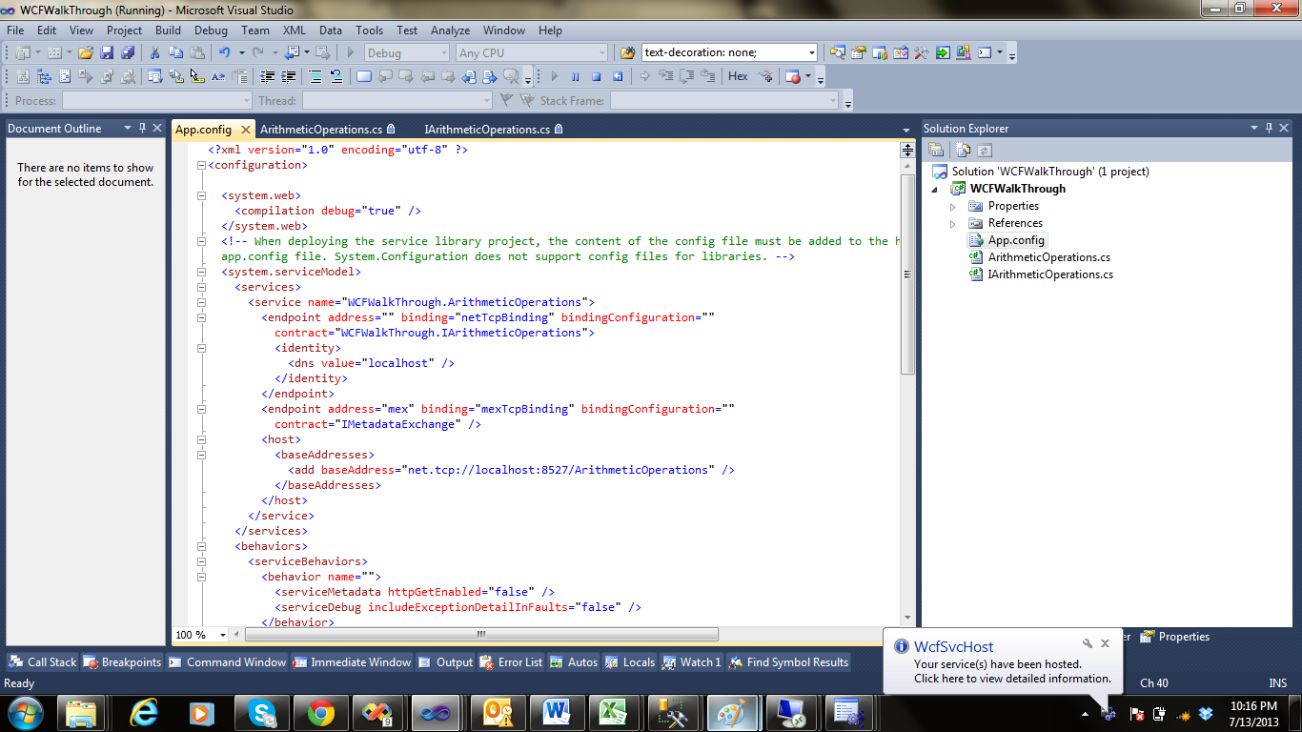Open the Call Stack window
Image resolution: width=1302 pixels, height=732 pixels.
43,662
